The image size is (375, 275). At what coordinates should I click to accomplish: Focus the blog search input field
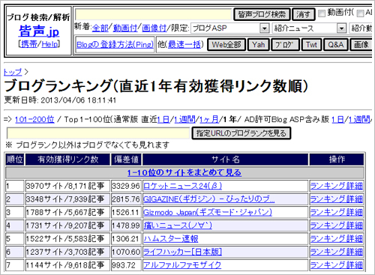154,14
